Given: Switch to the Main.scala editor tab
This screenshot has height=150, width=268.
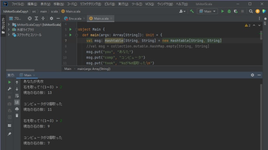Looking at the screenshot, I should point(101,19).
